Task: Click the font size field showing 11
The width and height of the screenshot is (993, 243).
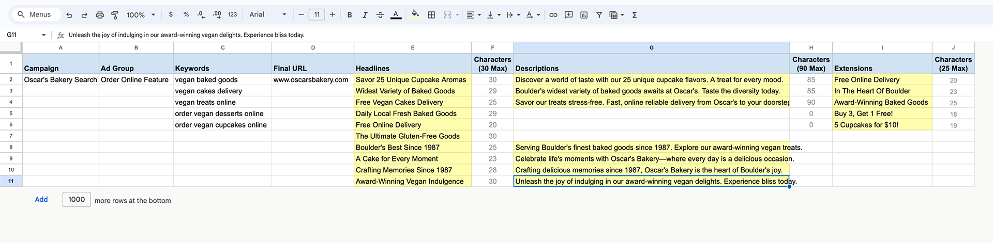Action: pyautogui.click(x=317, y=14)
